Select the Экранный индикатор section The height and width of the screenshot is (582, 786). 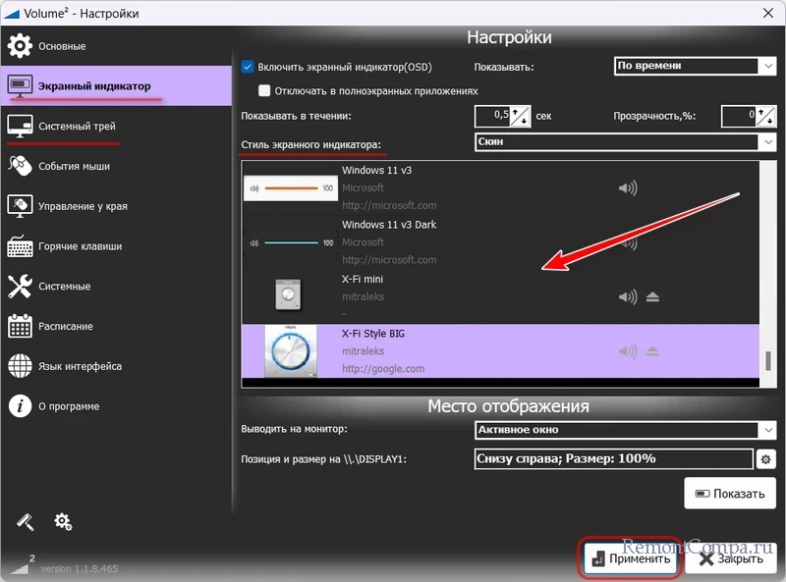click(x=116, y=85)
